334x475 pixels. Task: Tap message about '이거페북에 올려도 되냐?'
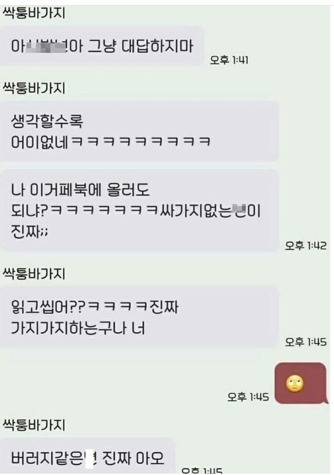click(x=139, y=211)
